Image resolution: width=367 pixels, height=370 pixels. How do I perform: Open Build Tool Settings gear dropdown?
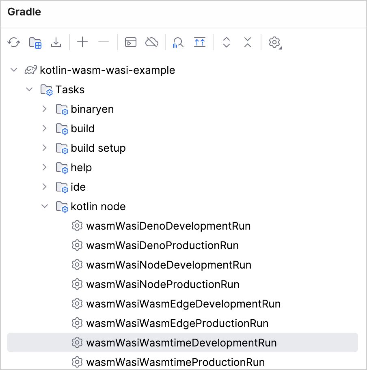coord(275,43)
